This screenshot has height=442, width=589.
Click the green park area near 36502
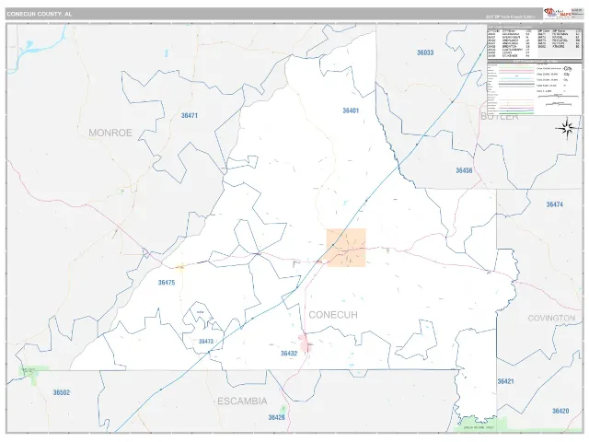coord(33,375)
